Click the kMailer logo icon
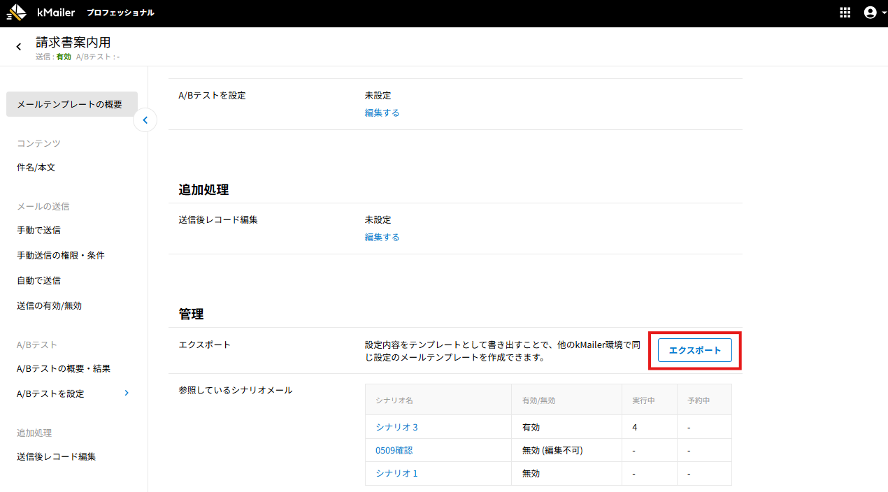This screenshot has height=492, width=888. point(17,13)
